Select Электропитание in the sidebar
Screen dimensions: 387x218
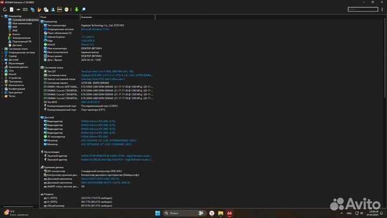(21, 38)
